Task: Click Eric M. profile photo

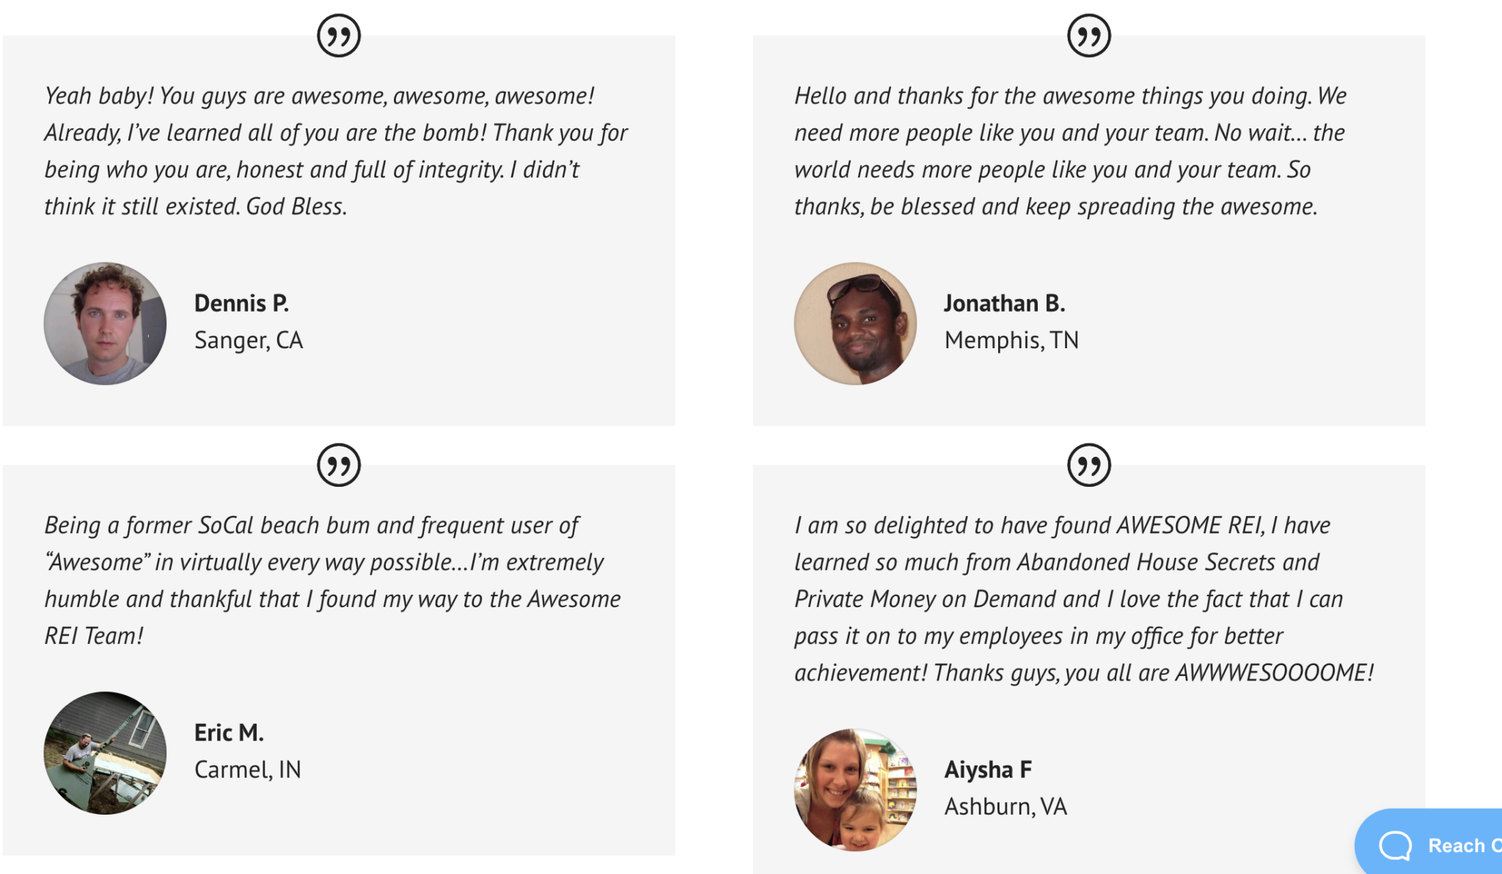Action: tap(105, 753)
